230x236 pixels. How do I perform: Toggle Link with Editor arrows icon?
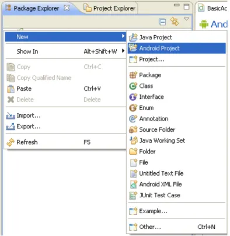[174, 22]
